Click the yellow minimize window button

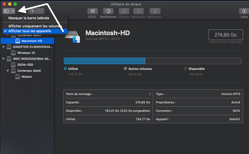pyautogui.click(x=10, y=4)
